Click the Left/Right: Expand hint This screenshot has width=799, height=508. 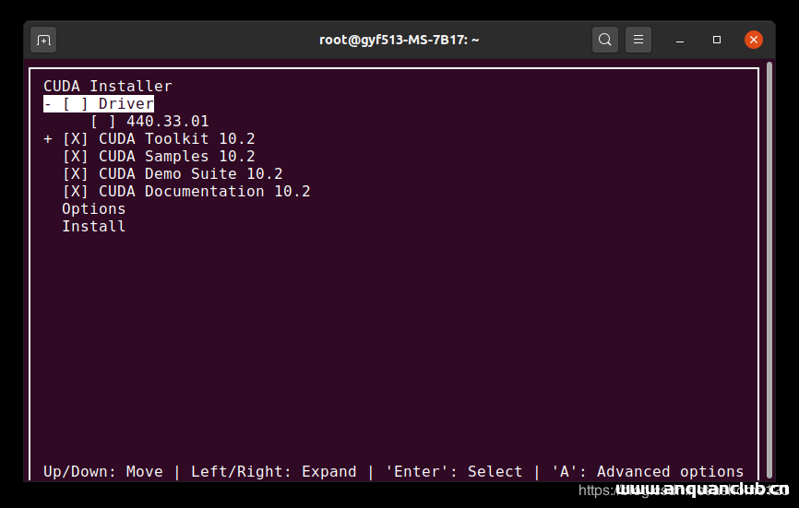(x=274, y=471)
